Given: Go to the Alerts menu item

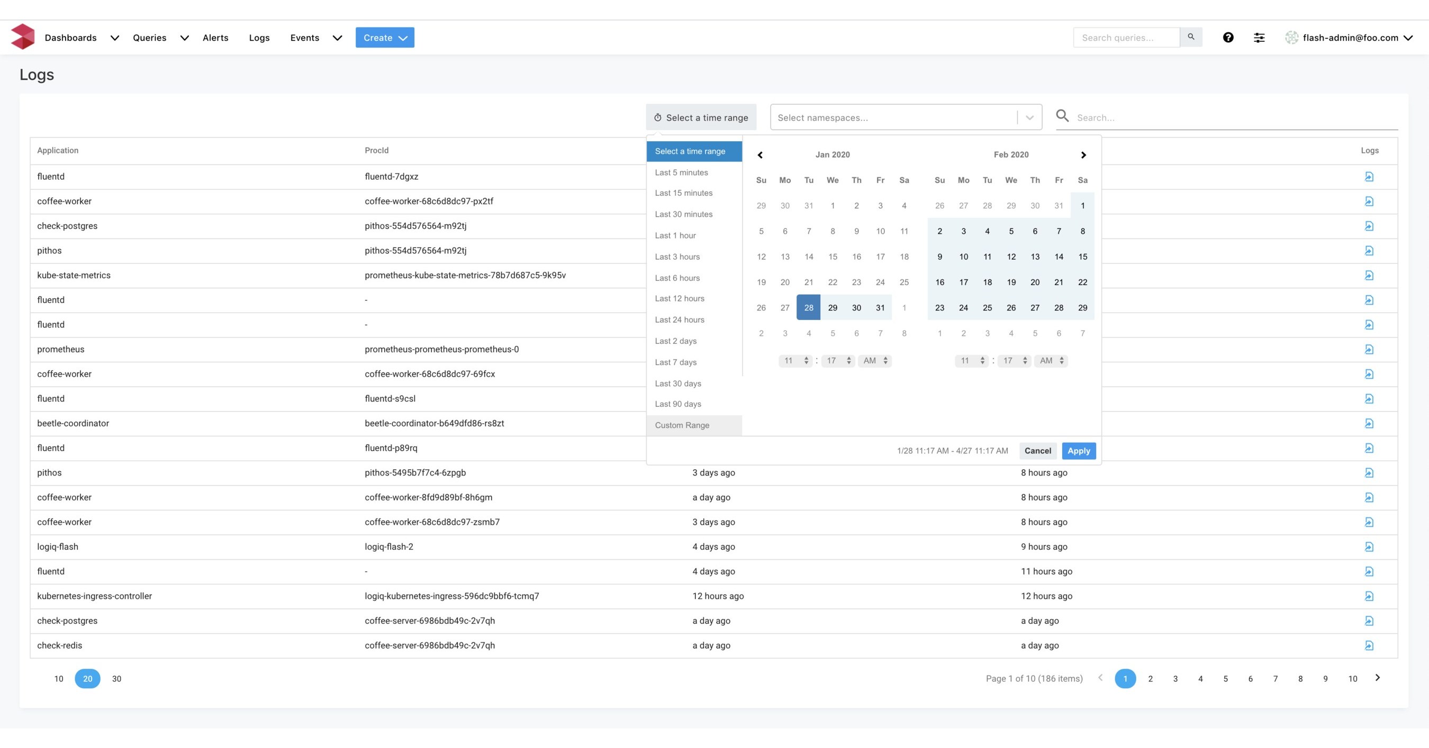Looking at the screenshot, I should point(216,37).
